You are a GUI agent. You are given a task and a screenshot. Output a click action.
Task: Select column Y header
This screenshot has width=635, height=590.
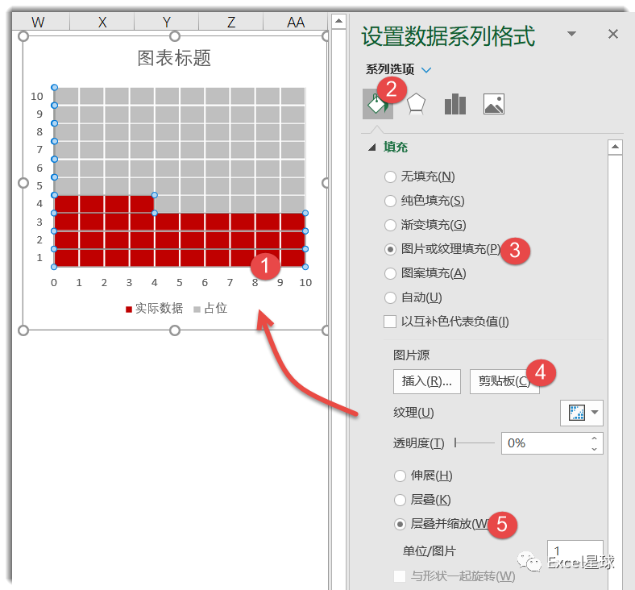[167, 22]
